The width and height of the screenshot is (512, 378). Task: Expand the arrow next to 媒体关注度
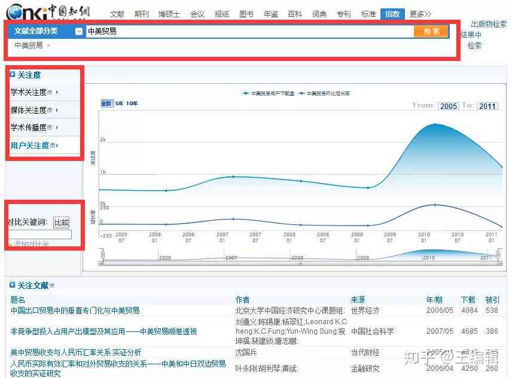point(57,110)
